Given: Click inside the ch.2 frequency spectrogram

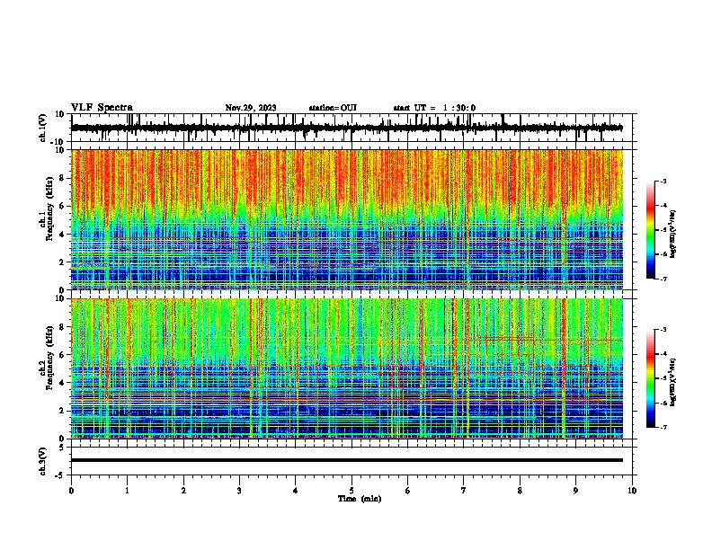Looking at the screenshot, I should pyautogui.click(x=347, y=368).
